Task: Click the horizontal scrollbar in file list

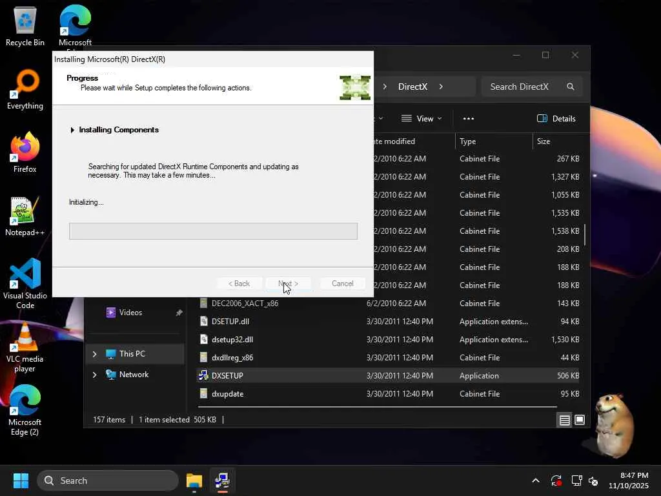Action: [x=377, y=407]
